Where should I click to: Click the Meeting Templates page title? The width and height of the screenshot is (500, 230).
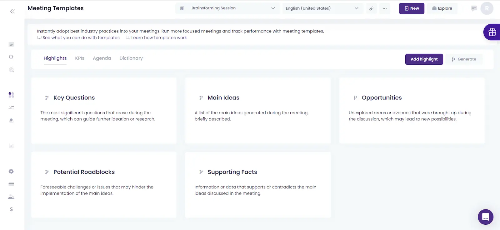click(x=56, y=8)
